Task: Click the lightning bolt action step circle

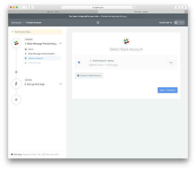Action: tap(16, 84)
